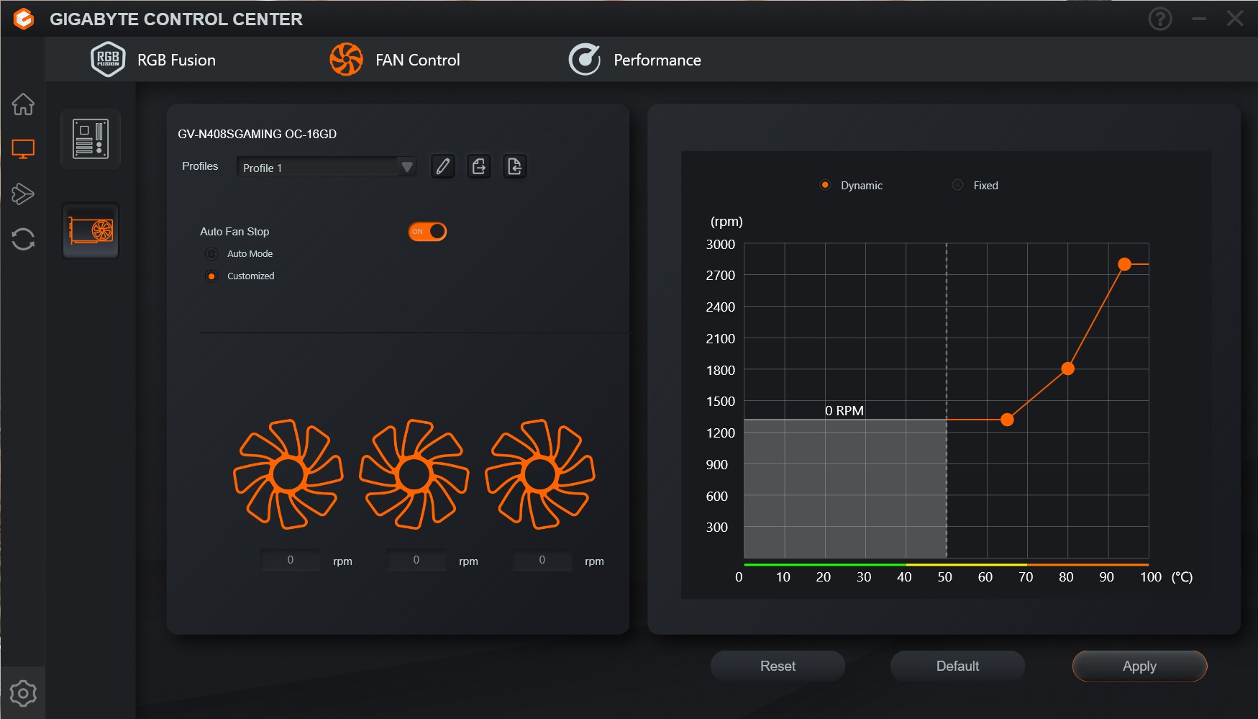Export profile with the export icon
Image resolution: width=1258 pixels, height=719 pixels.
pos(479,167)
